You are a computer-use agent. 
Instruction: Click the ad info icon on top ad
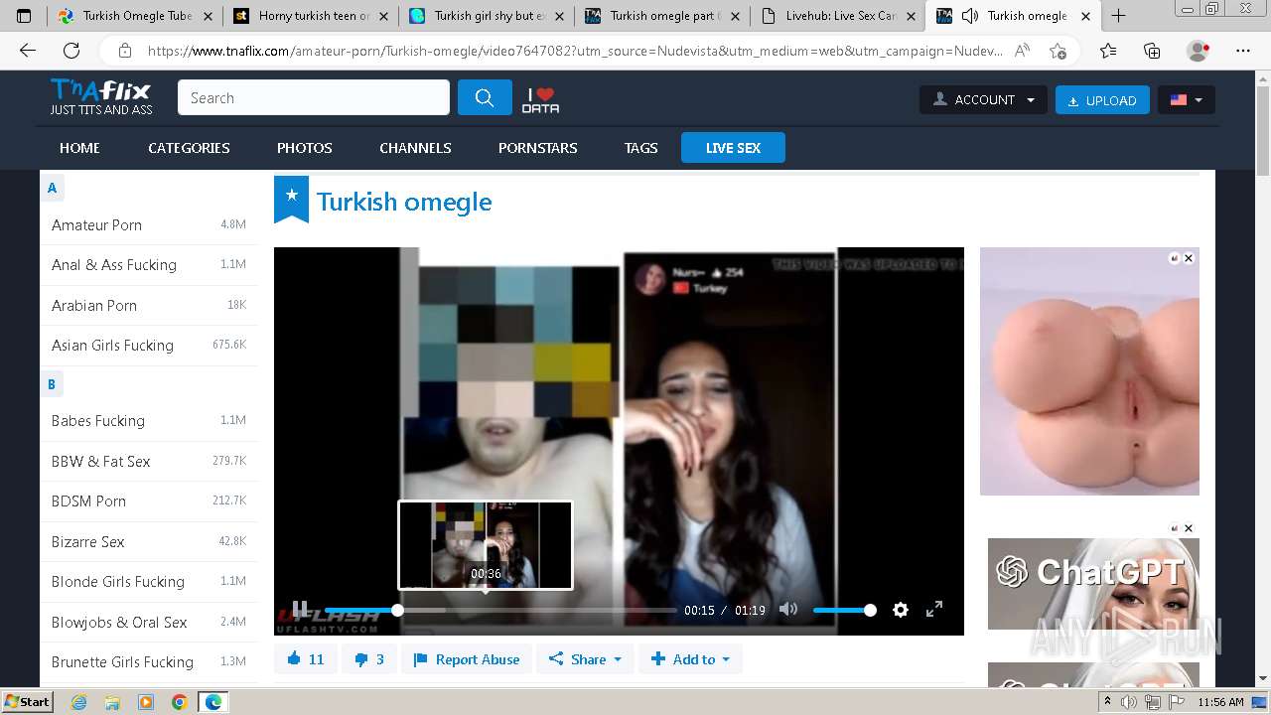pyautogui.click(x=1175, y=258)
